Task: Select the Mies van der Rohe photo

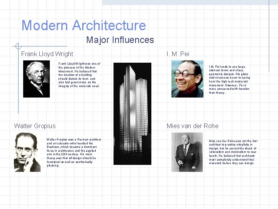Action: click(x=187, y=152)
